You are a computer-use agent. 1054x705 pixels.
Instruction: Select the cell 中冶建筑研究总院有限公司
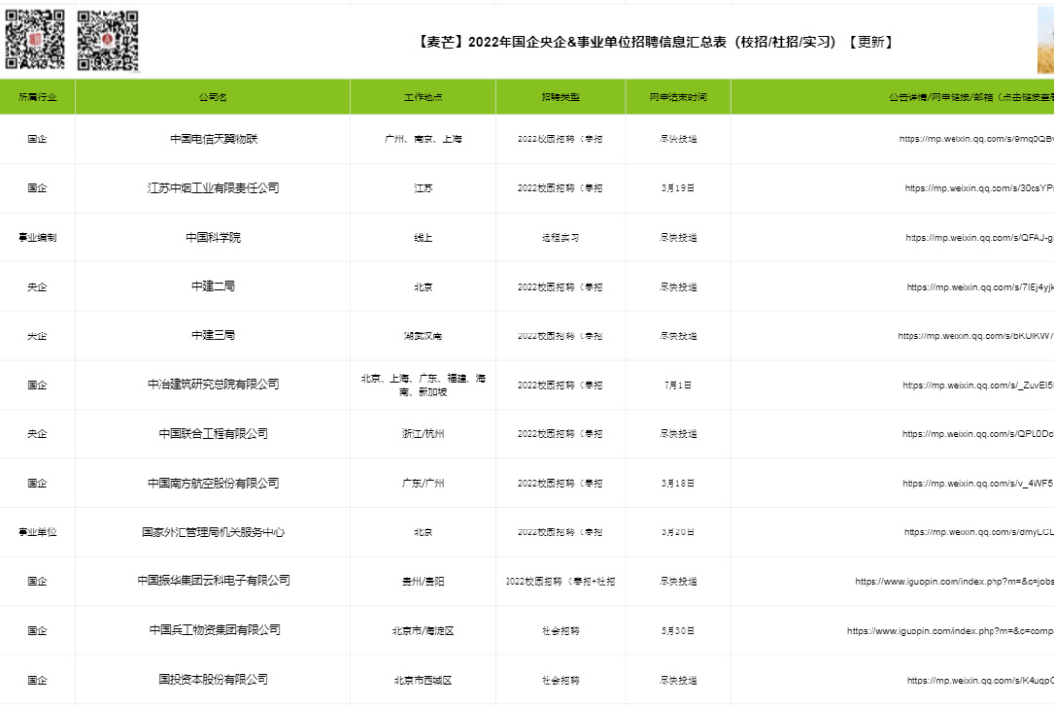(x=213, y=385)
